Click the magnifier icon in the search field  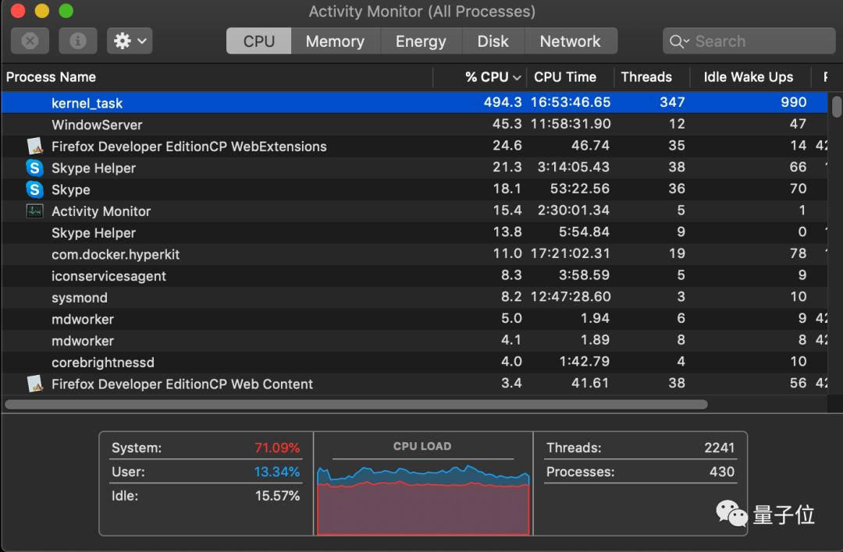pos(678,41)
